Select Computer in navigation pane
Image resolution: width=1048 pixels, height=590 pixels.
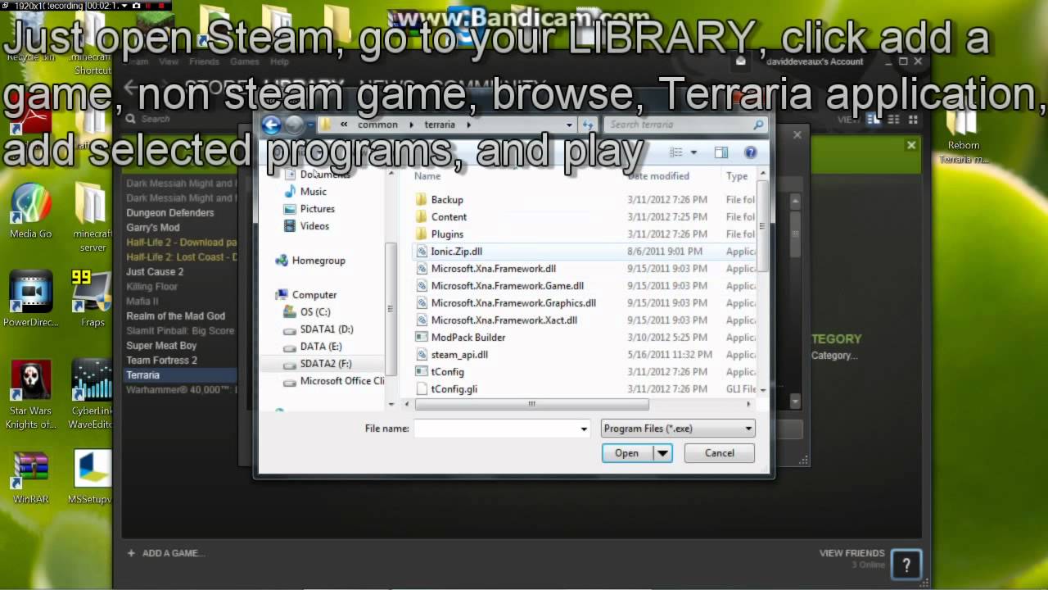(x=314, y=295)
